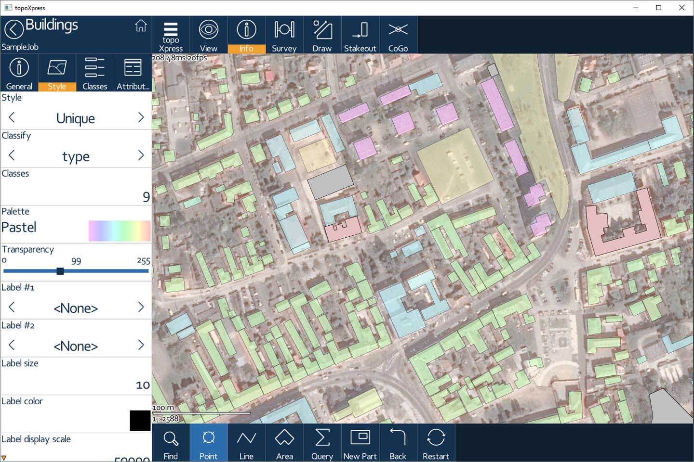Edit the Classes count value 9
Image resolution: width=694 pixels, height=462 pixels.
tap(147, 197)
